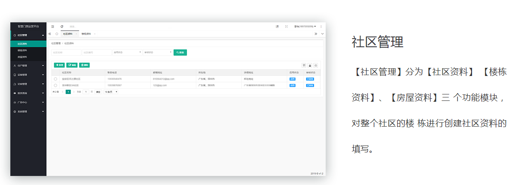The width and height of the screenshot is (515, 185).
Task: Click the table export icon
Action: tap(310, 65)
